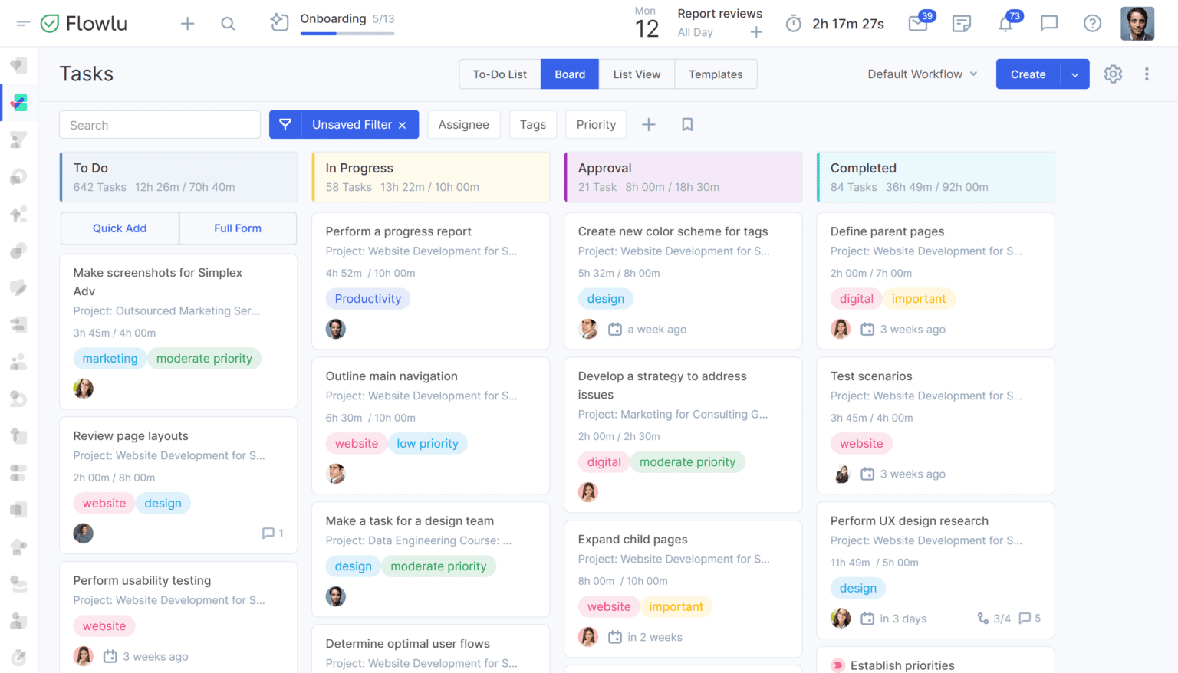Open the three-dot menu beside the gear

[1147, 74]
